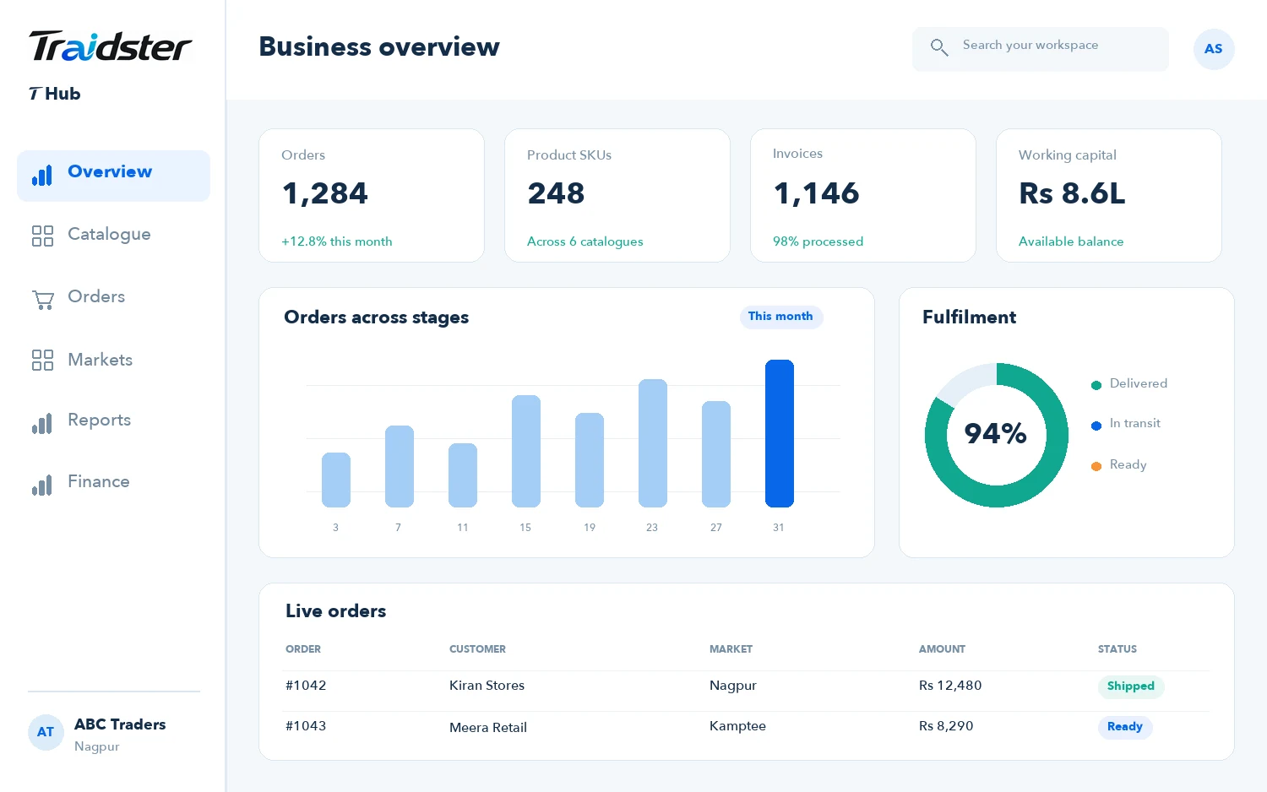Click the Across 6 catalogues text

pyautogui.click(x=585, y=241)
